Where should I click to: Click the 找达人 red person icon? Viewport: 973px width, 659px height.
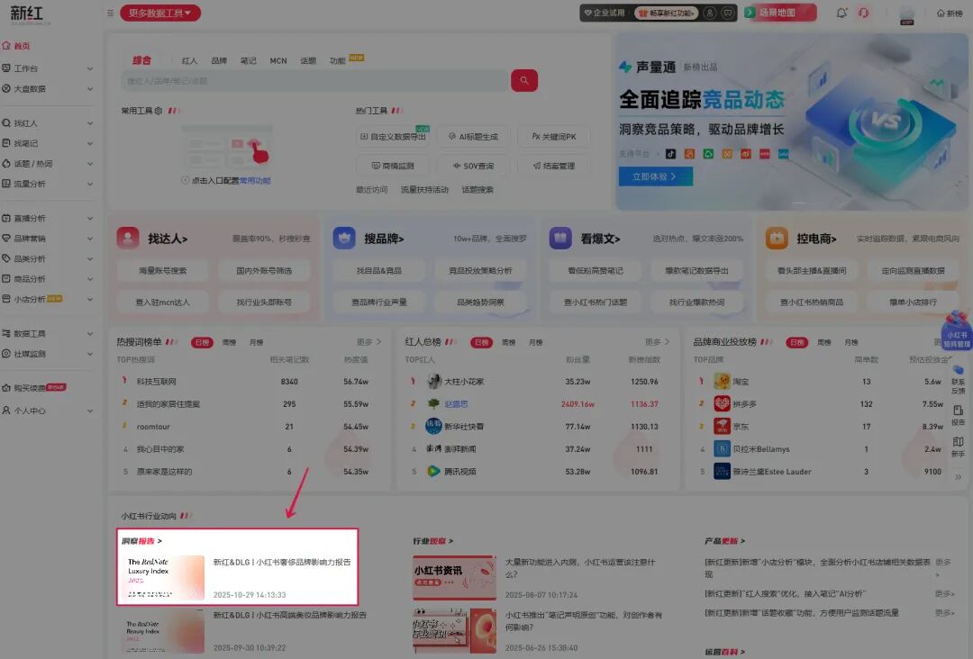(128, 238)
